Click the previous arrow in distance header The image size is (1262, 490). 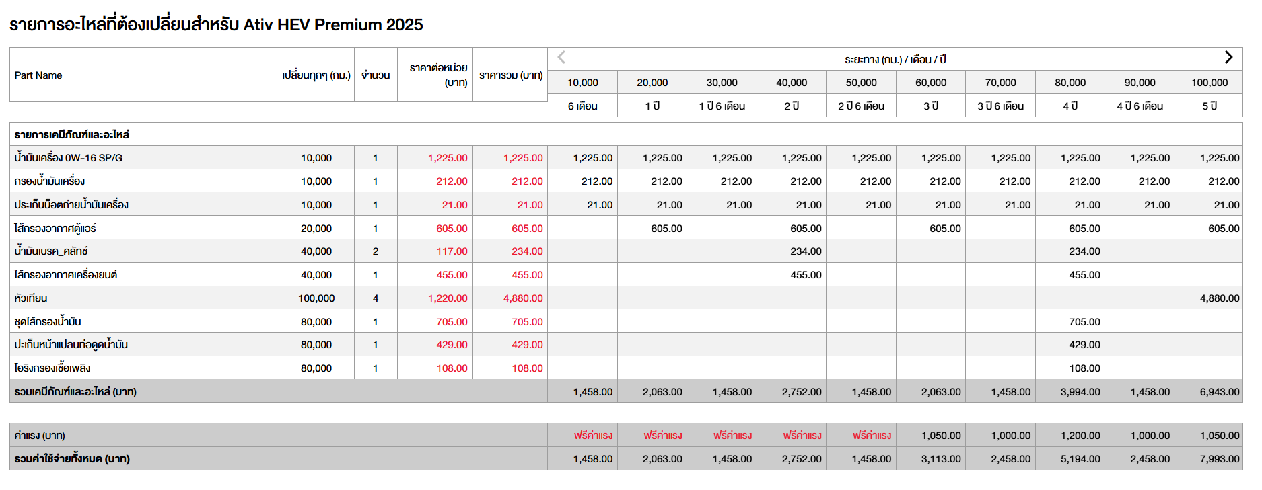(561, 58)
